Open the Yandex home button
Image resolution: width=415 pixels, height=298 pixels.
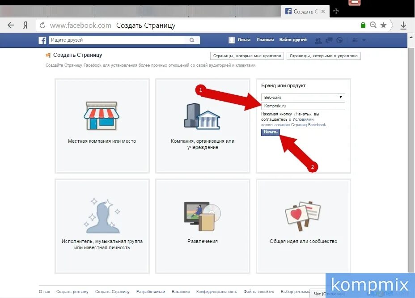coord(25,26)
